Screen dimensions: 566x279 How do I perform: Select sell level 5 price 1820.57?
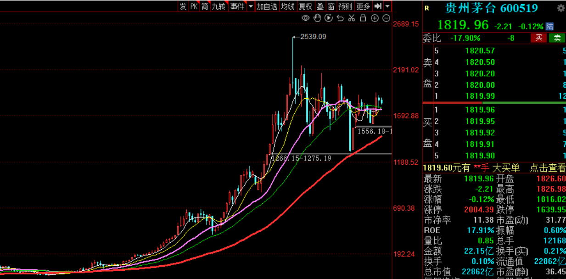coord(480,50)
